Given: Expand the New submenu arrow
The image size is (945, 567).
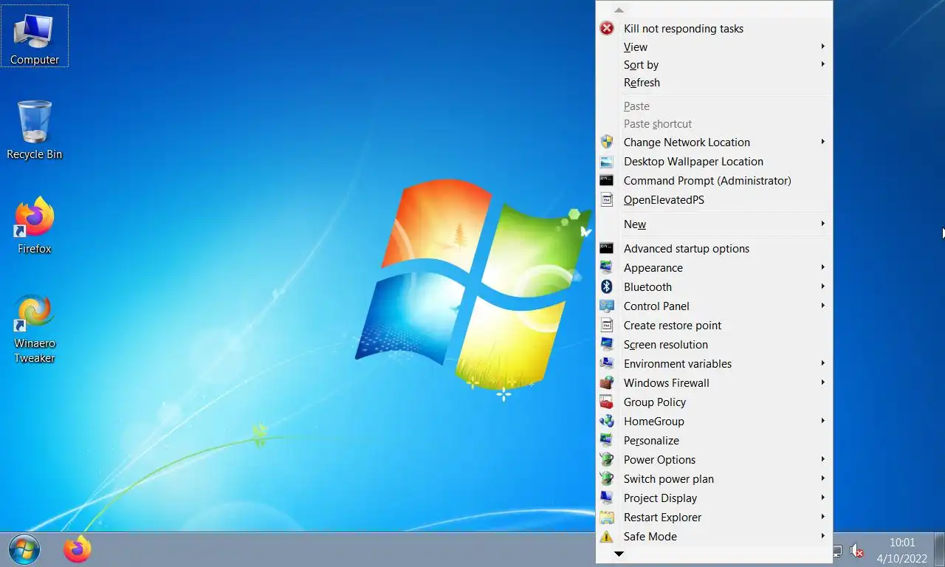Looking at the screenshot, I should tap(822, 224).
